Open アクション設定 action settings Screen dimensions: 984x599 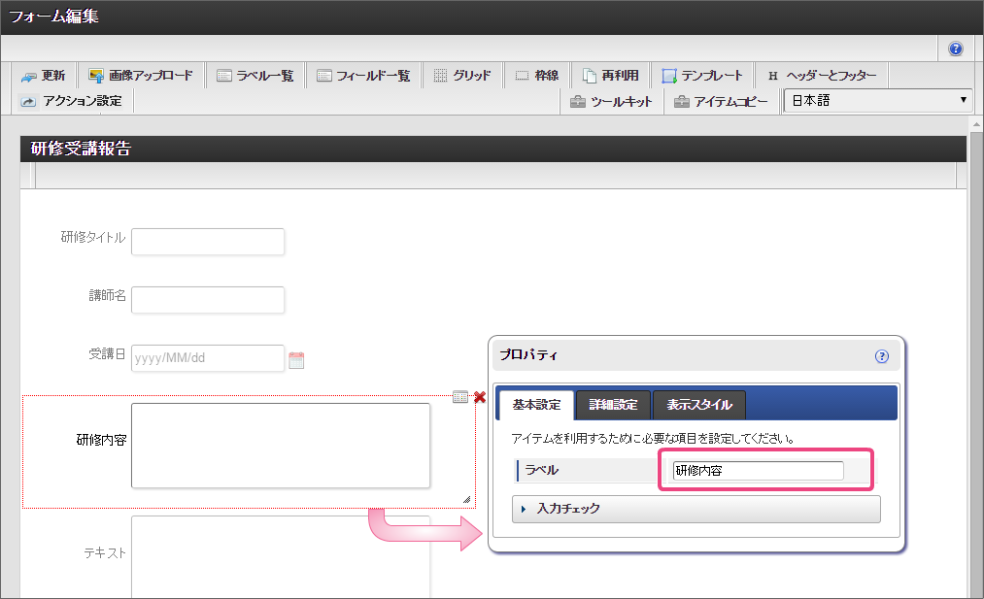click(72, 101)
